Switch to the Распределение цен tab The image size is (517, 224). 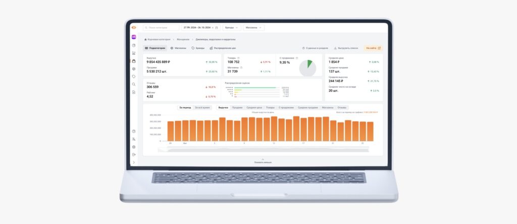(x=223, y=48)
